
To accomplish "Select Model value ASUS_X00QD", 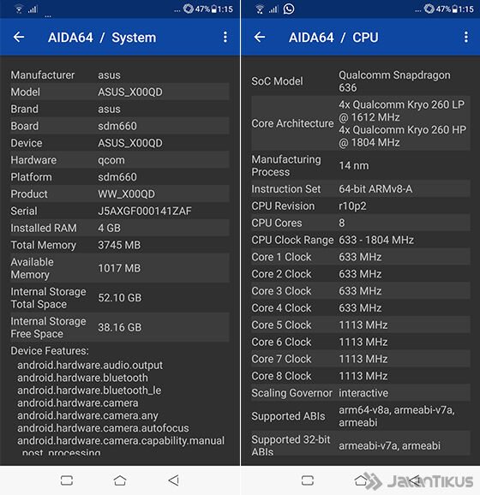I will (x=130, y=92).
